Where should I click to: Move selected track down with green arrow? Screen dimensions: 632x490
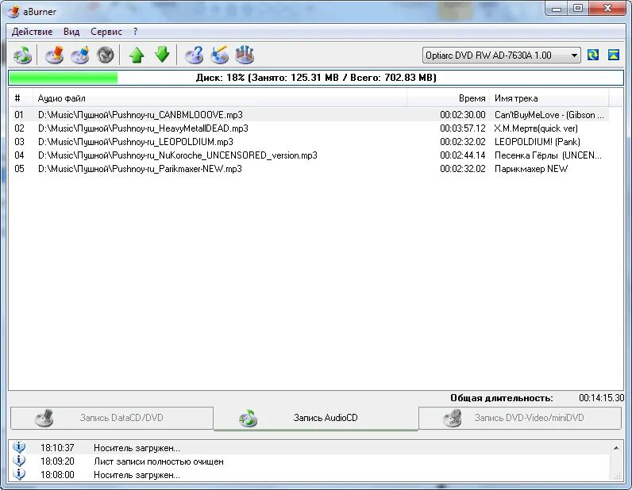[162, 55]
